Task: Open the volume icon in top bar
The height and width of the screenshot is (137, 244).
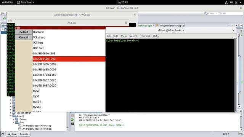Action: 231,2
